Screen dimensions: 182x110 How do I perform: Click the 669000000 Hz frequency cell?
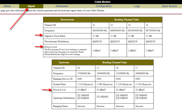point(118,30)
